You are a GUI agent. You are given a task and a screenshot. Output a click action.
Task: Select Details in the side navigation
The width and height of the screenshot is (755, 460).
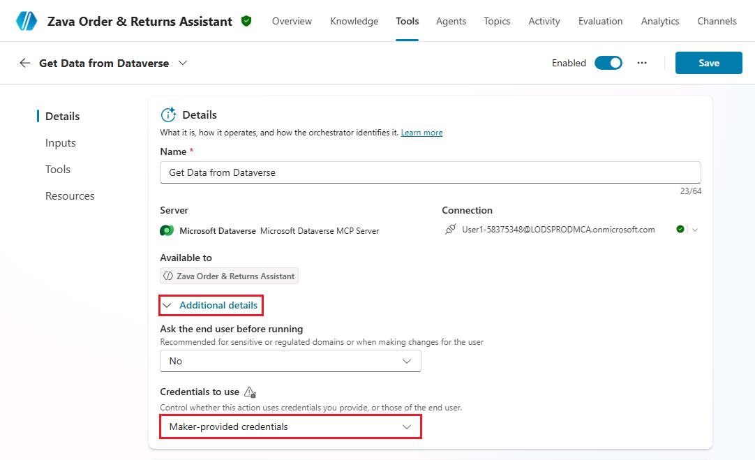tap(62, 116)
